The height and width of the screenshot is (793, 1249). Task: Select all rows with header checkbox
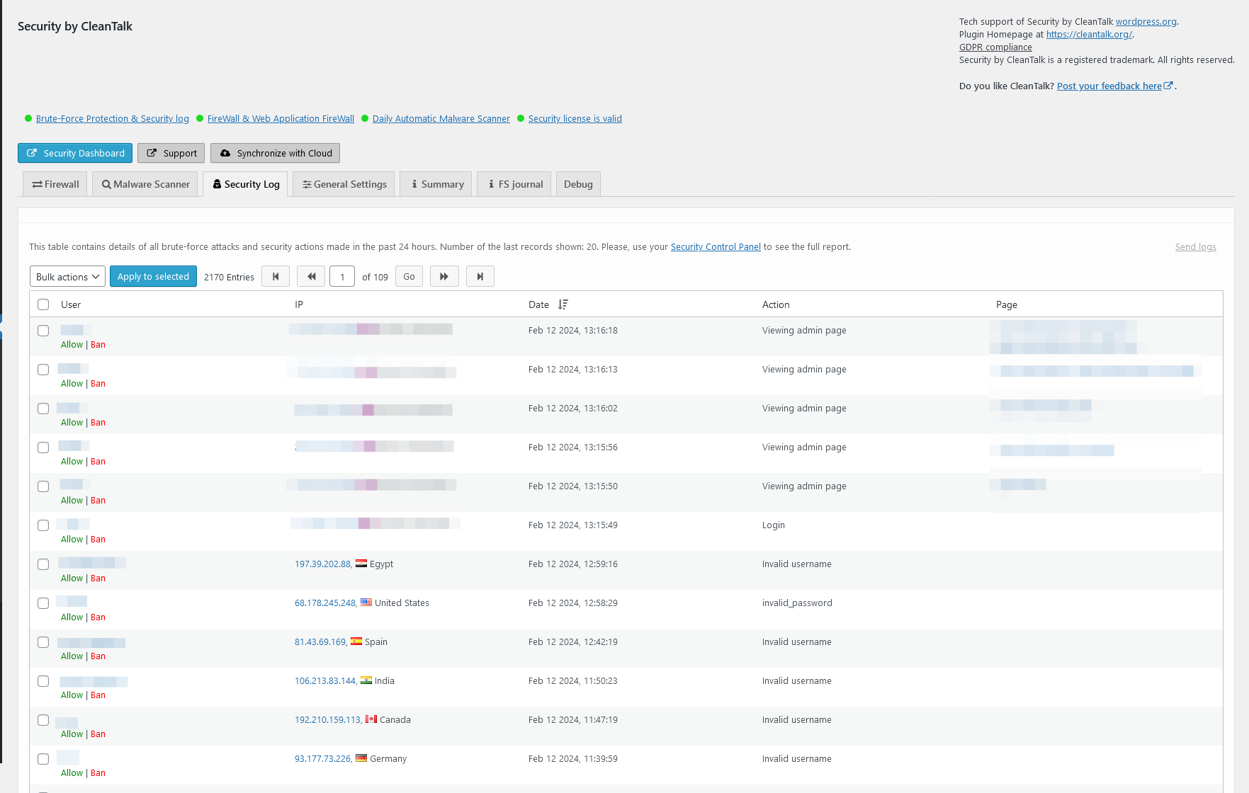click(x=43, y=304)
